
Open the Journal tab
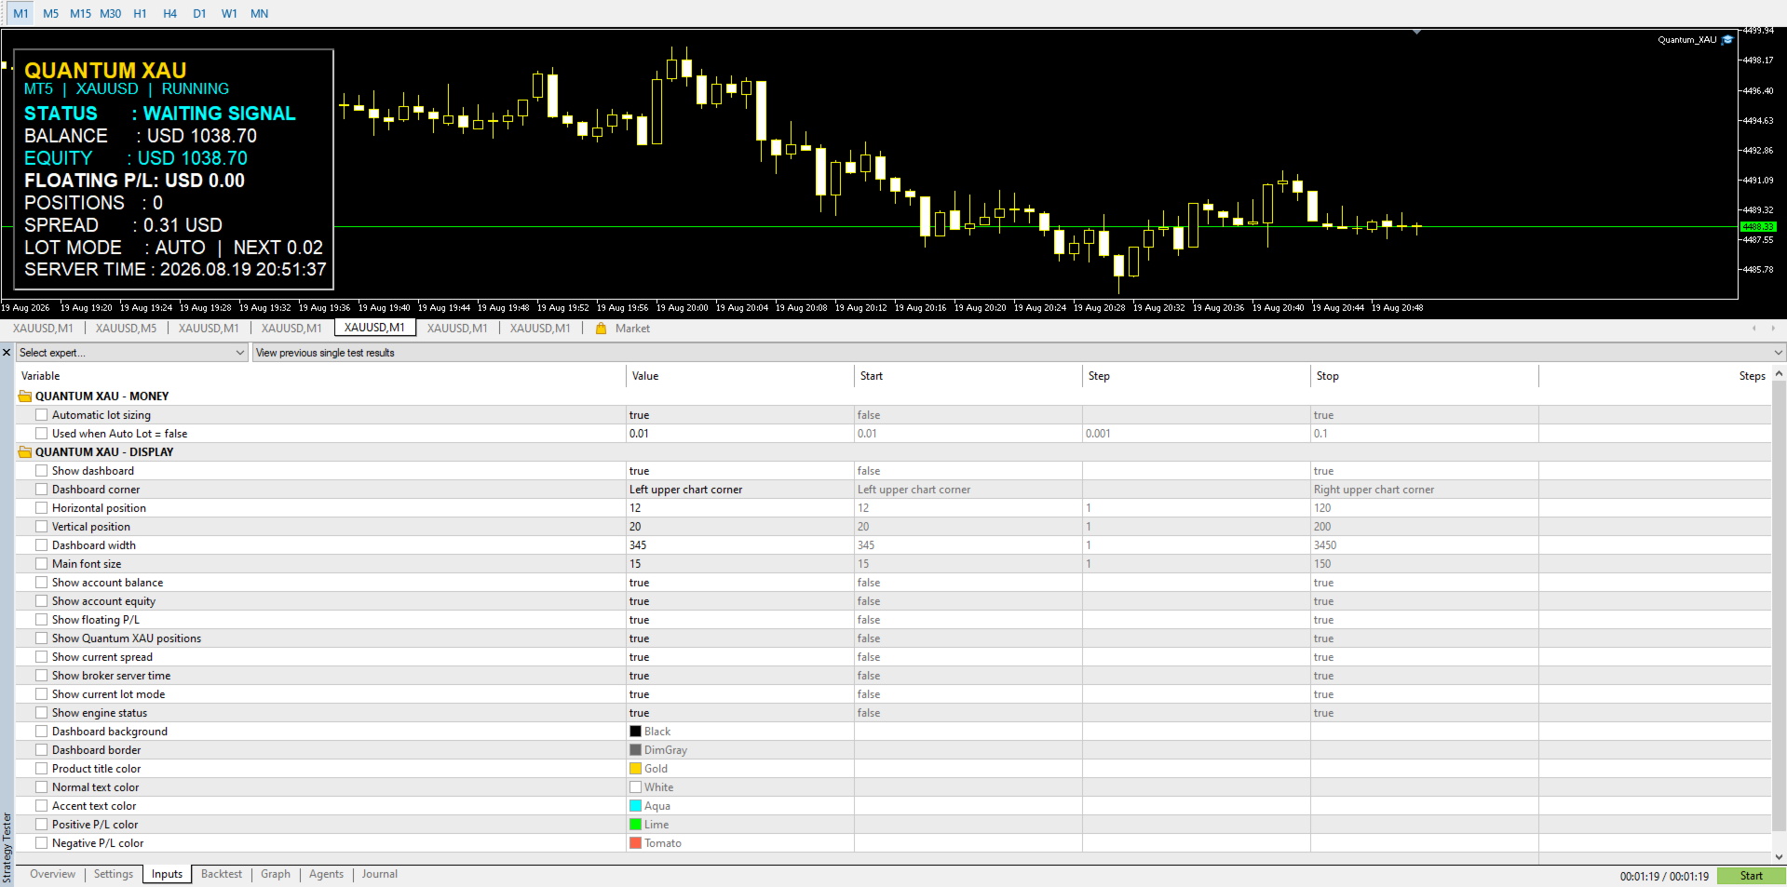pos(380,874)
